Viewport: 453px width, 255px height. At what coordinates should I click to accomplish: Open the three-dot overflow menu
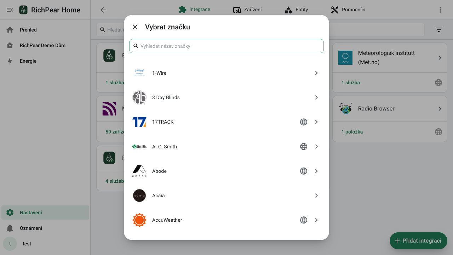[440, 10]
